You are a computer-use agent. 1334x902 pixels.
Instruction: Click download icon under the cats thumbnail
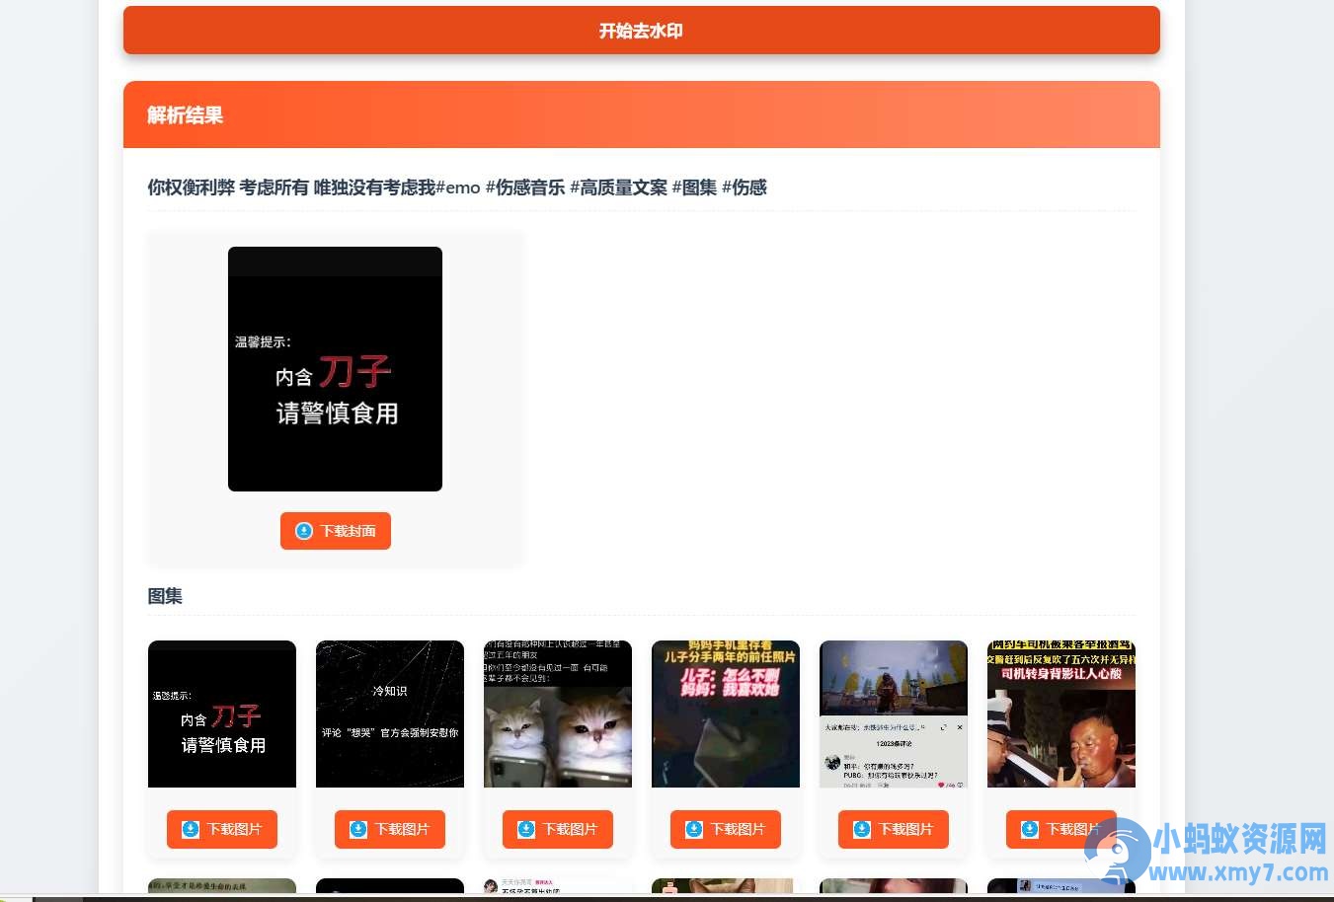point(526,829)
